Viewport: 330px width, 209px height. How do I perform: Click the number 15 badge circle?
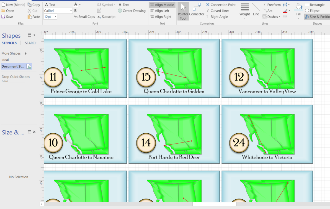tap(146, 77)
